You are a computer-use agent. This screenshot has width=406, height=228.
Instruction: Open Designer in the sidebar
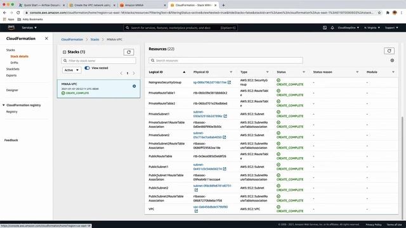tap(12, 90)
